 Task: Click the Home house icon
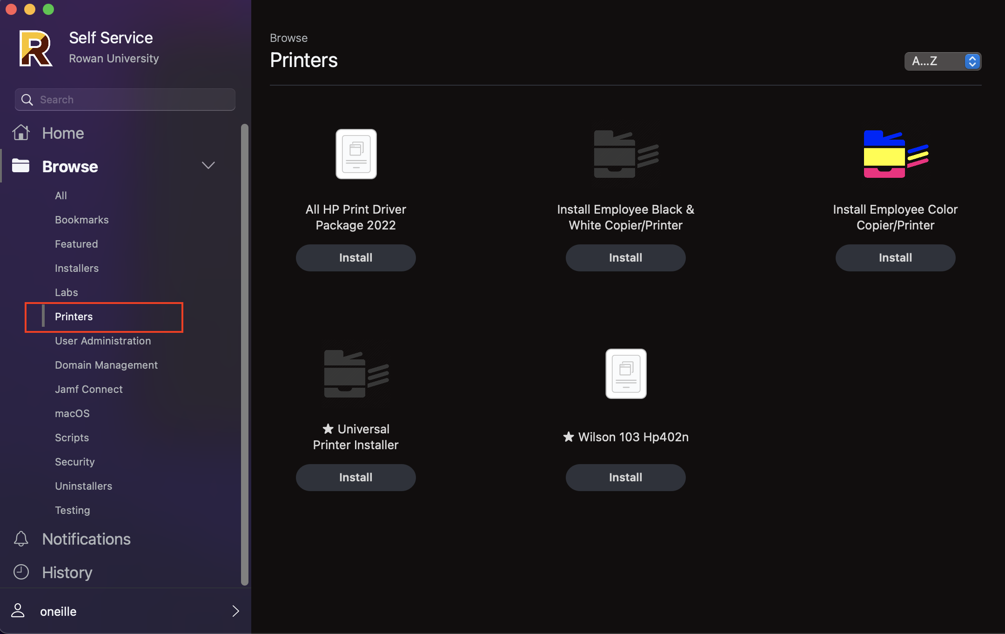coord(21,133)
